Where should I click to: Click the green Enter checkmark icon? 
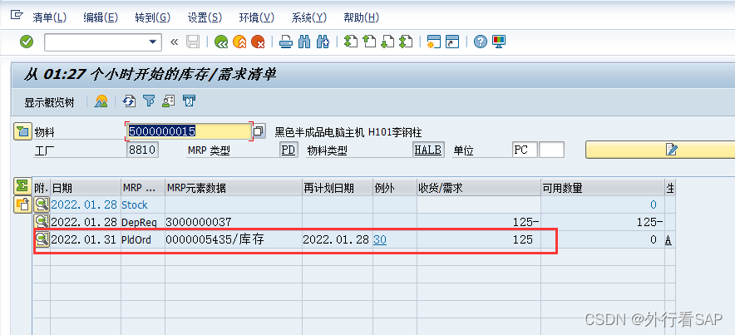(27, 42)
